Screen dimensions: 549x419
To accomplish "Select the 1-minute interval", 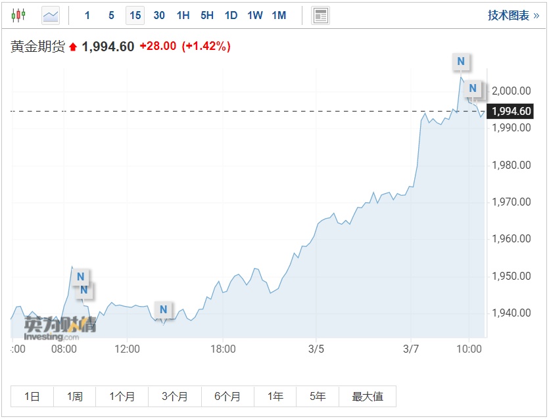I will 87,15.
